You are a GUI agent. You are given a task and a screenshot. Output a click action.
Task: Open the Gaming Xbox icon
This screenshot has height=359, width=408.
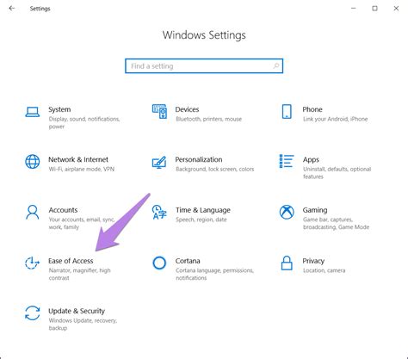click(287, 212)
